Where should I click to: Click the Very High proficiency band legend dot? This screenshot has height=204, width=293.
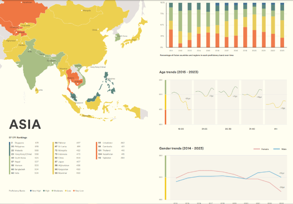point(30,191)
